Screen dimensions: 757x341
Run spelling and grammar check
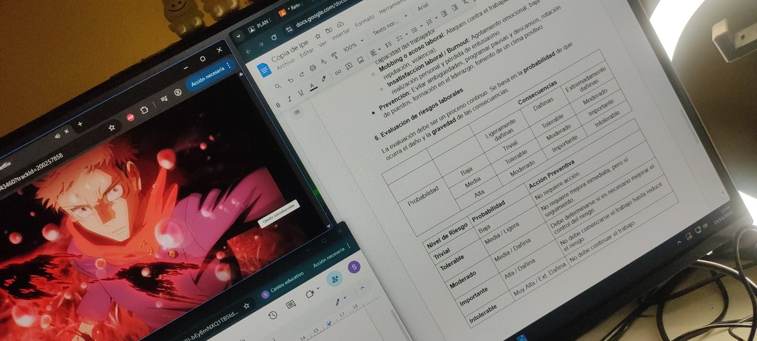pyautogui.click(x=324, y=61)
